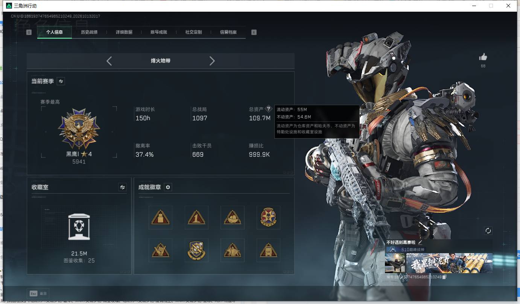Toggle the swap icon next to 当前赛季
Viewport: 520px width, 304px height.
click(61, 81)
